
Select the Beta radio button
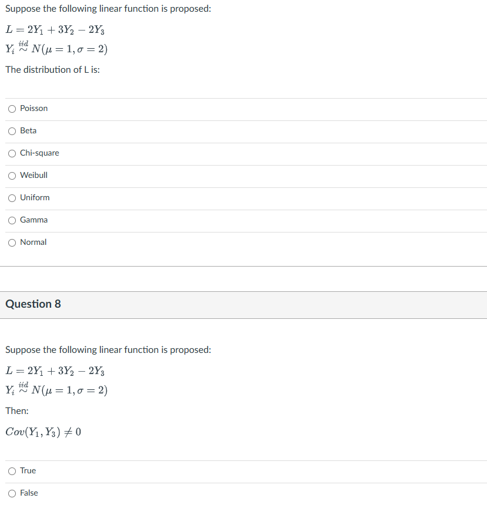point(12,131)
